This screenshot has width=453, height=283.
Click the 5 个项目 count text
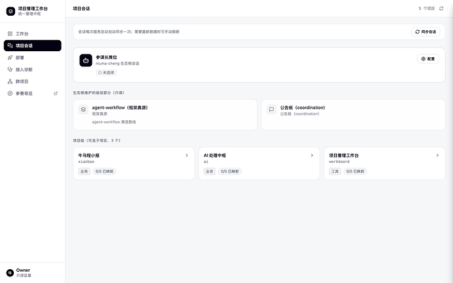tap(427, 9)
